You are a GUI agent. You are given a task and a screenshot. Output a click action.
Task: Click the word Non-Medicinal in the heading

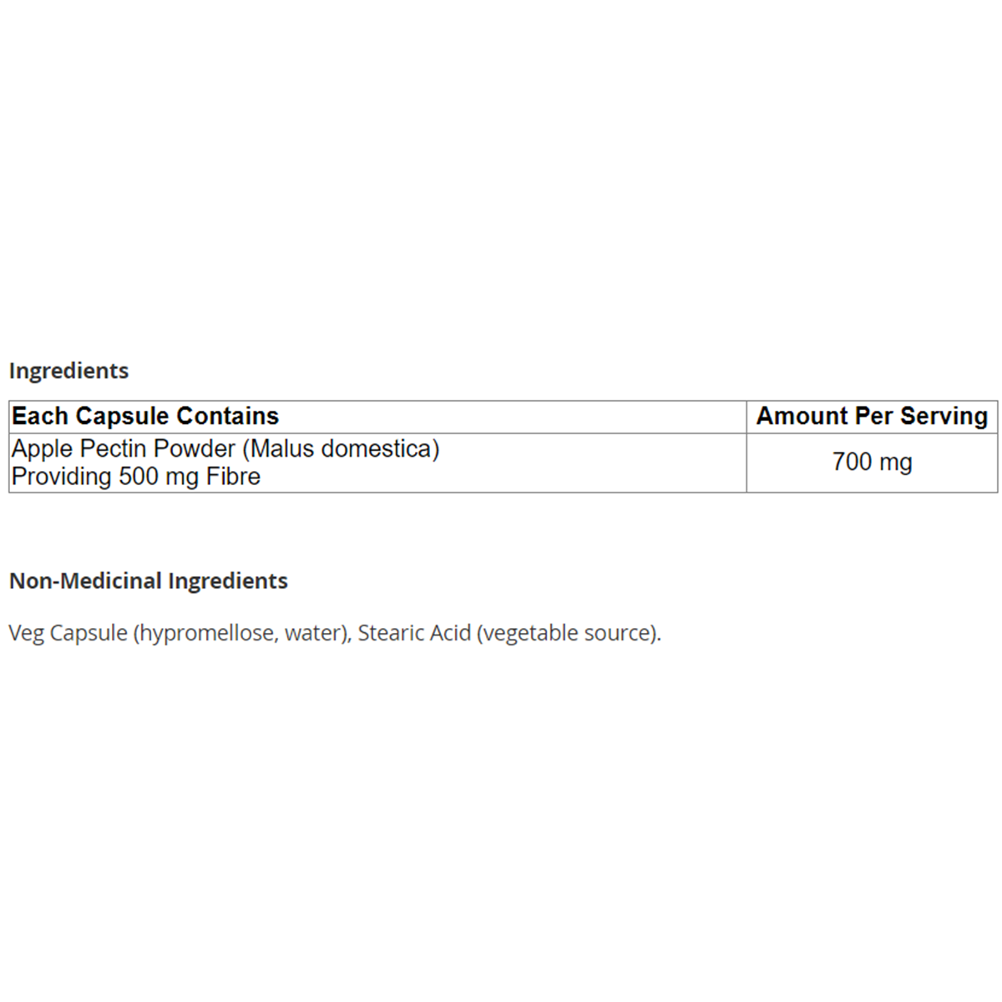coord(86,581)
